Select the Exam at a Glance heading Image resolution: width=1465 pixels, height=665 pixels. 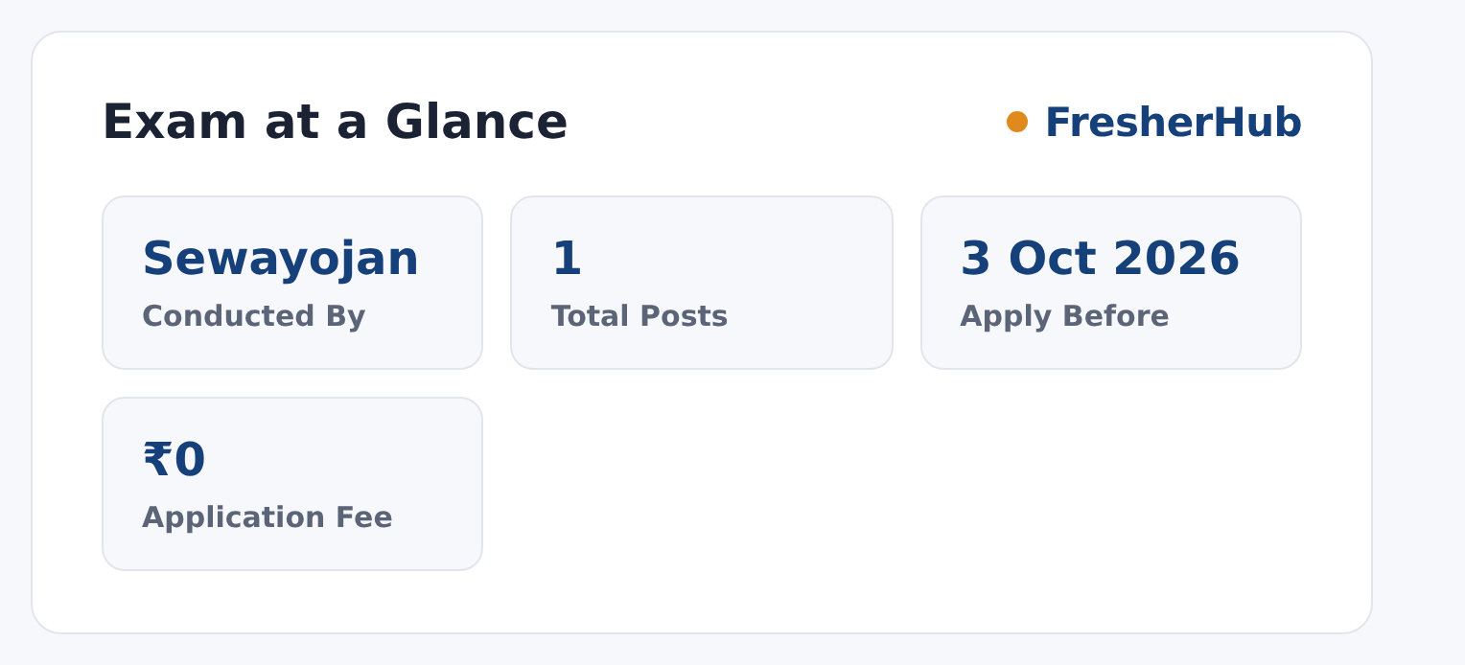coord(335,123)
